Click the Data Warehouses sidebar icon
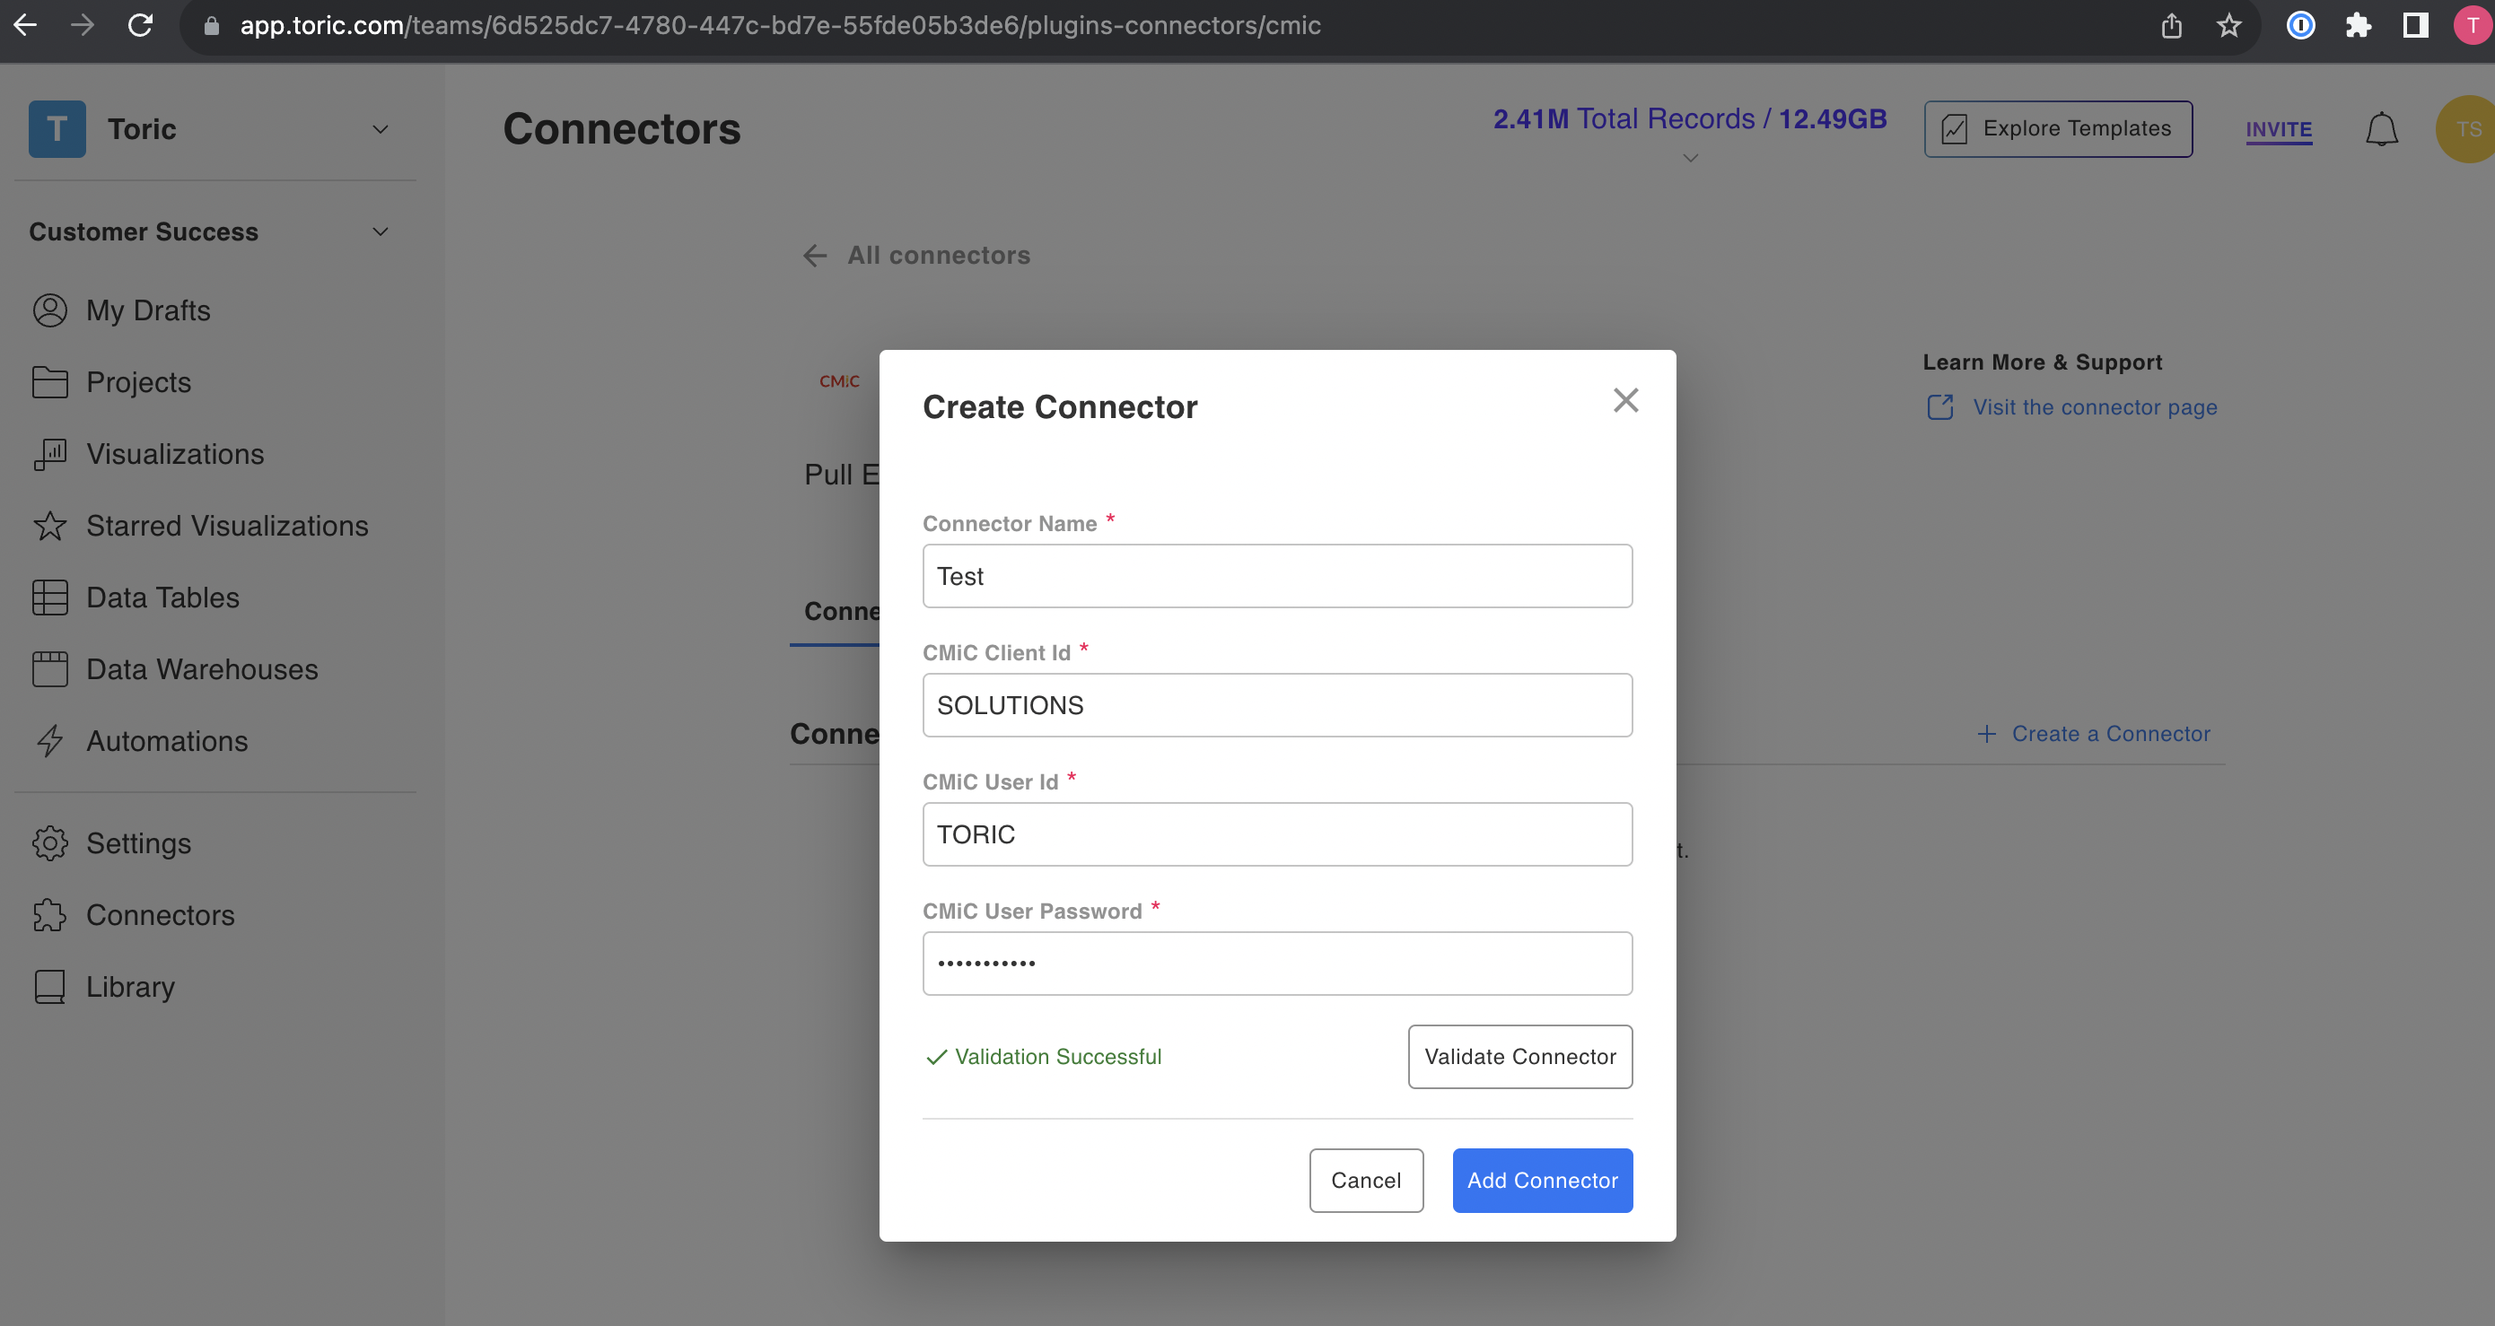 pyautogui.click(x=49, y=668)
